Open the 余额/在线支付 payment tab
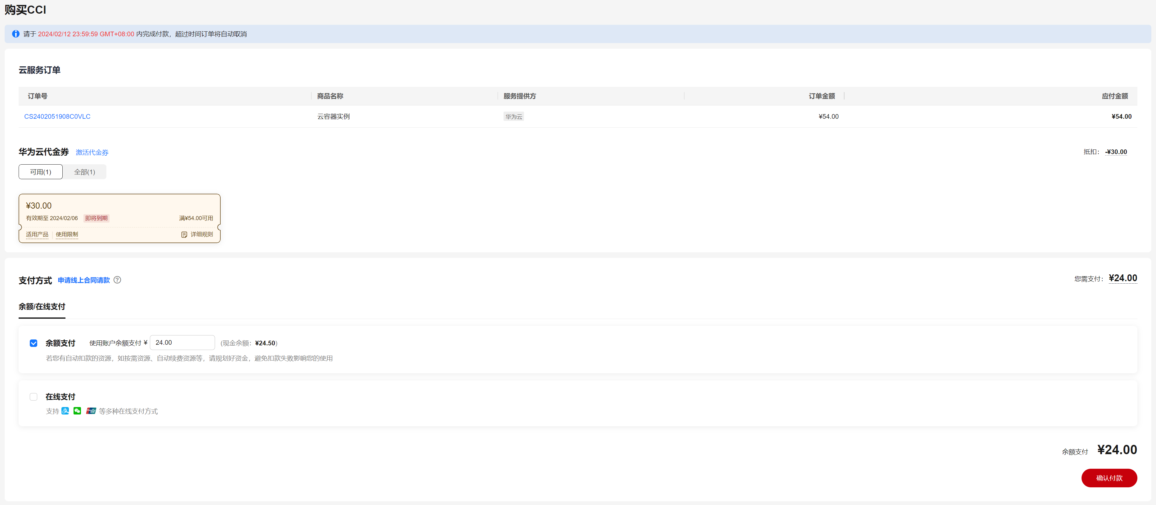The image size is (1156, 505). point(42,306)
